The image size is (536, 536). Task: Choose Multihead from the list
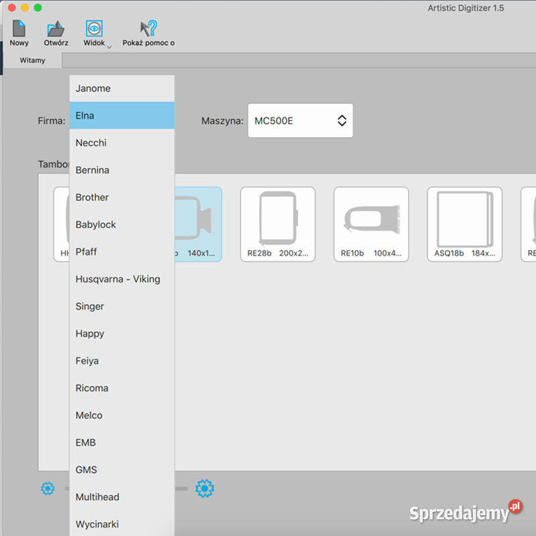click(x=122, y=497)
